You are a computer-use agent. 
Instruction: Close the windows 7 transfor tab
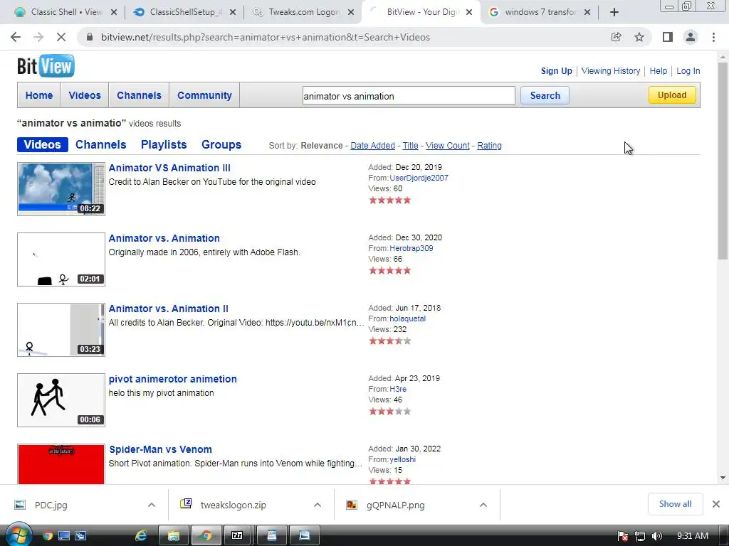587,12
